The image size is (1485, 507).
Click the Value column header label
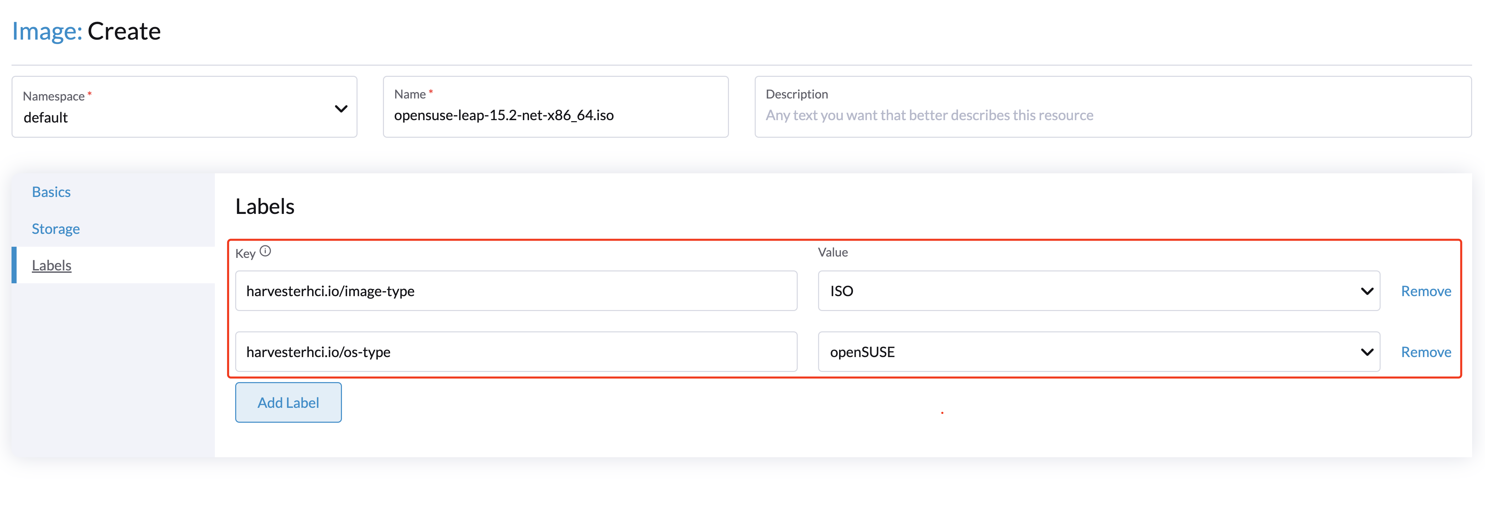coord(832,252)
